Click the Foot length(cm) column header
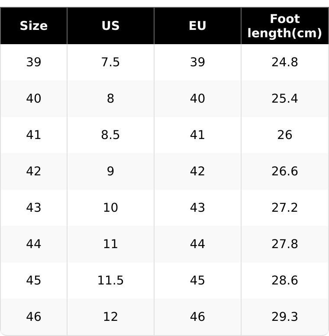The height and width of the screenshot is (336, 329). point(284,26)
